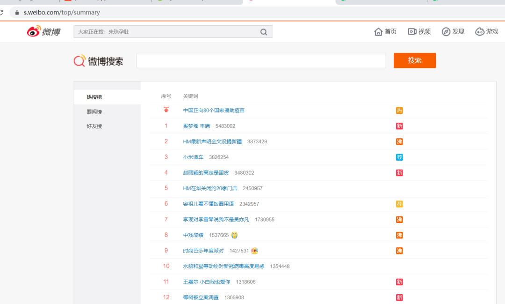Click the yellow 荐 badge for 容祖儿看不懂饭圈用语
Image resolution: width=505 pixels, height=304 pixels.
pos(399,204)
